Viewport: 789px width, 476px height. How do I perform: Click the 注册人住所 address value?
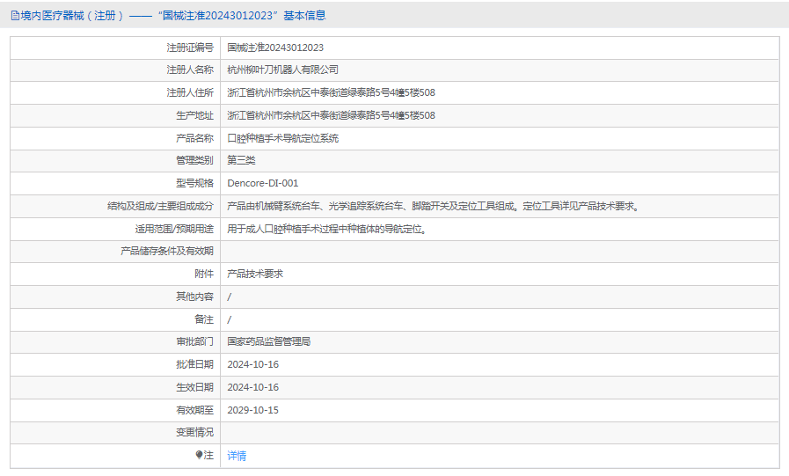pyautogui.click(x=331, y=92)
